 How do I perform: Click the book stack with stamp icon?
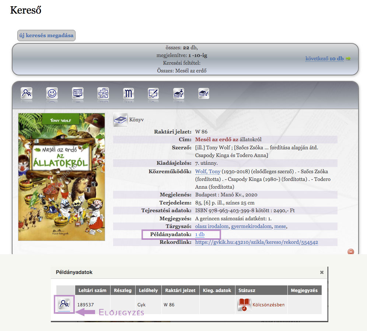click(179, 93)
